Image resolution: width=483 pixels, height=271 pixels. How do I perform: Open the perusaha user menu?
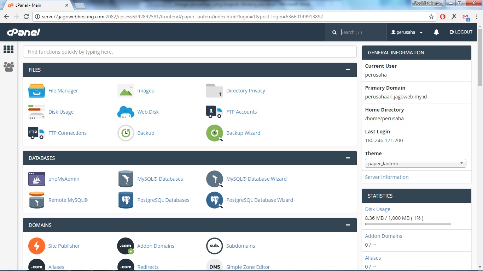[407, 32]
